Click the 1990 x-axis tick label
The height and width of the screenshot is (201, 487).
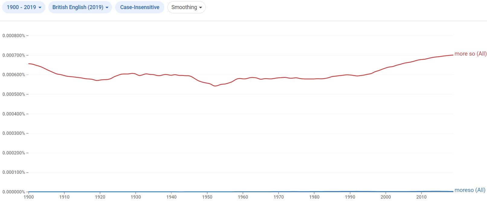[x=350, y=197]
